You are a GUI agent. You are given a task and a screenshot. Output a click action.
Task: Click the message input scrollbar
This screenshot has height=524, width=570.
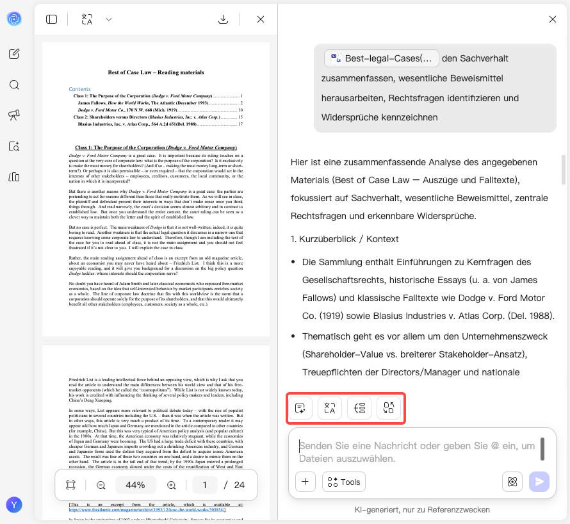[542, 448]
